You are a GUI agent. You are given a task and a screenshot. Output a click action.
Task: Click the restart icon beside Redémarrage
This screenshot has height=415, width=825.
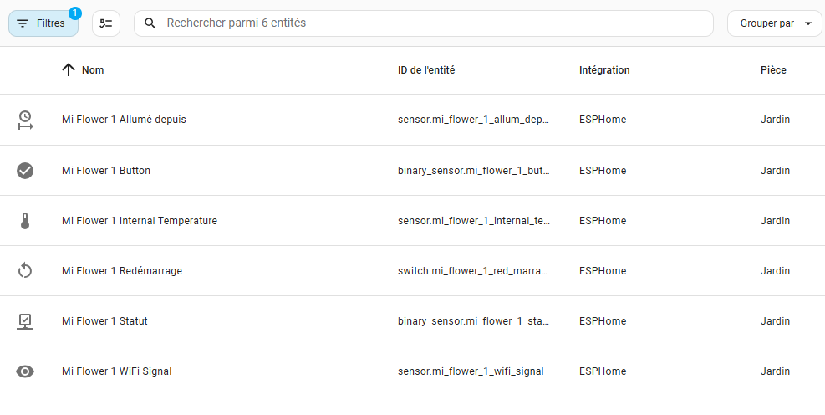pos(25,271)
